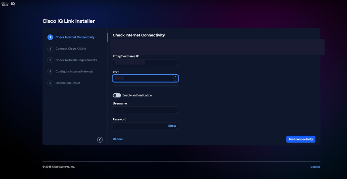Click the Port label

(x=116, y=72)
